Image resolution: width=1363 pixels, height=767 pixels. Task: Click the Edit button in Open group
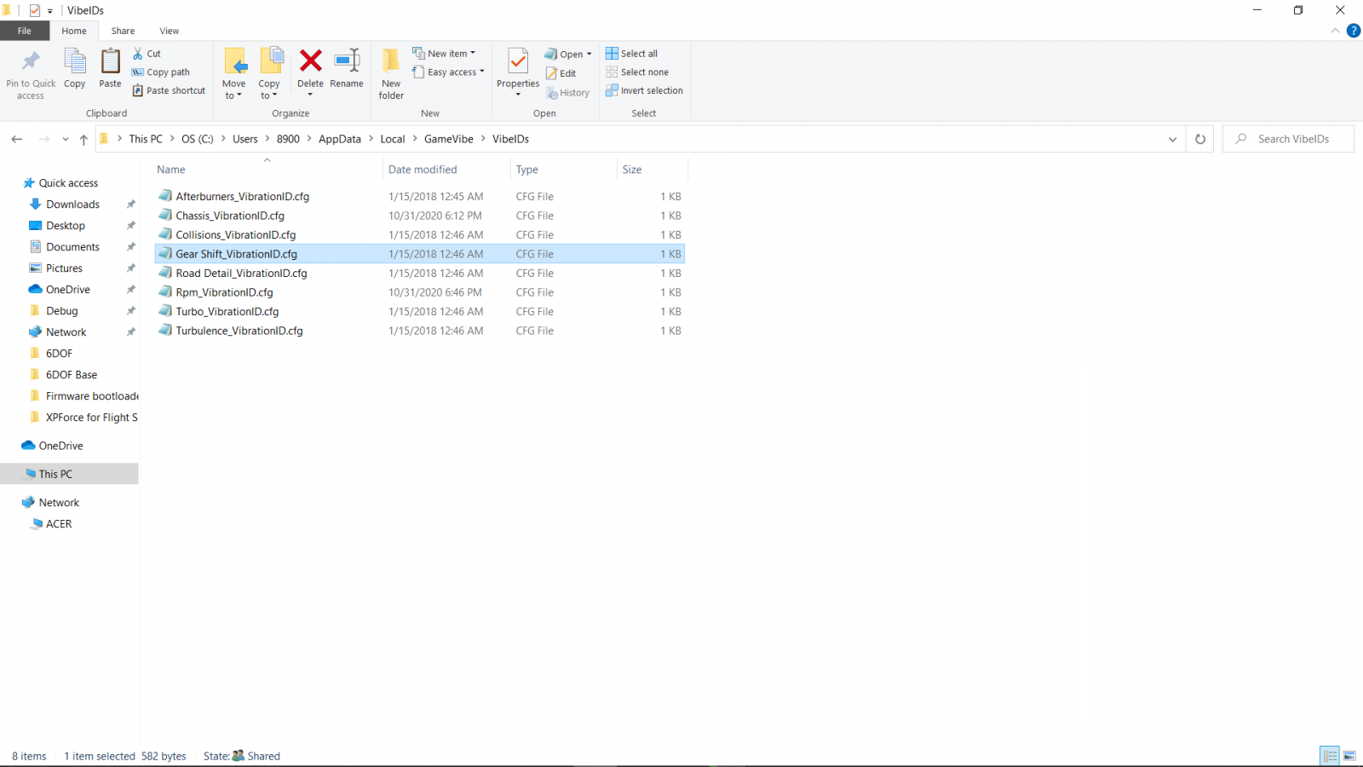tap(561, 73)
